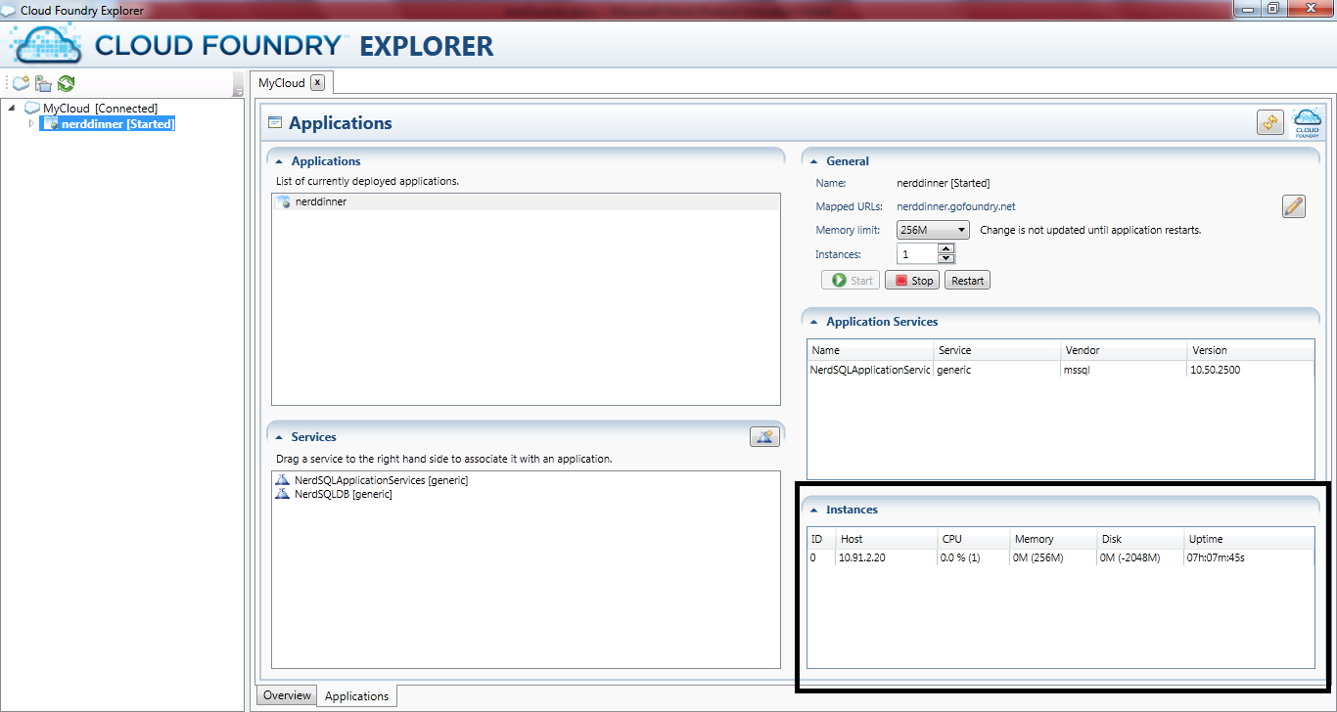Click the Instances number field
Image resolution: width=1337 pixels, height=712 pixels.
(x=917, y=254)
